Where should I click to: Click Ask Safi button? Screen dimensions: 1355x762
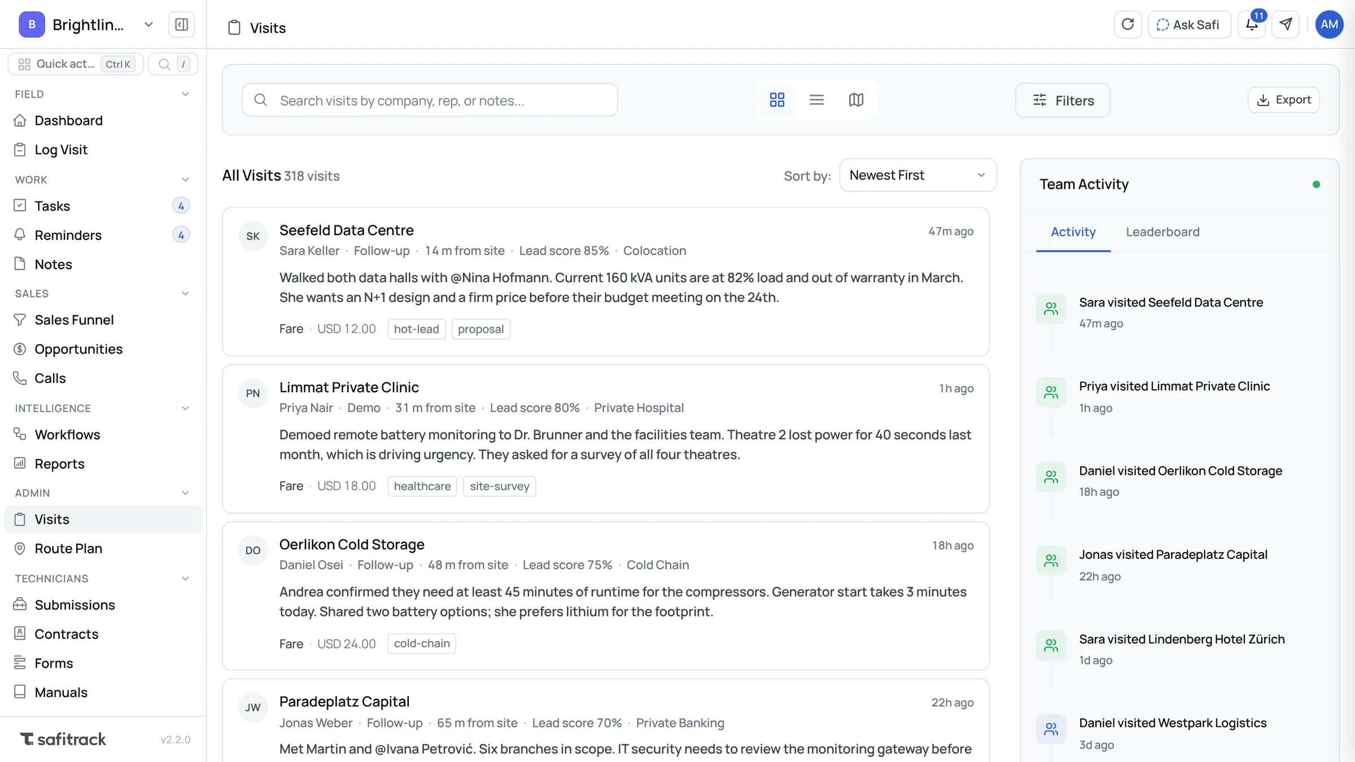tap(1189, 24)
